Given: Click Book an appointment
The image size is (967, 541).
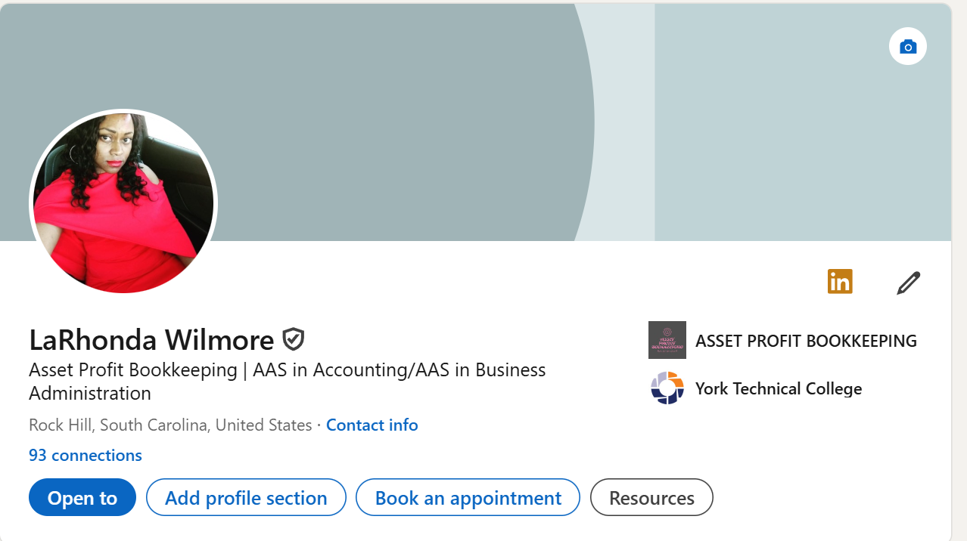Looking at the screenshot, I should click(467, 497).
